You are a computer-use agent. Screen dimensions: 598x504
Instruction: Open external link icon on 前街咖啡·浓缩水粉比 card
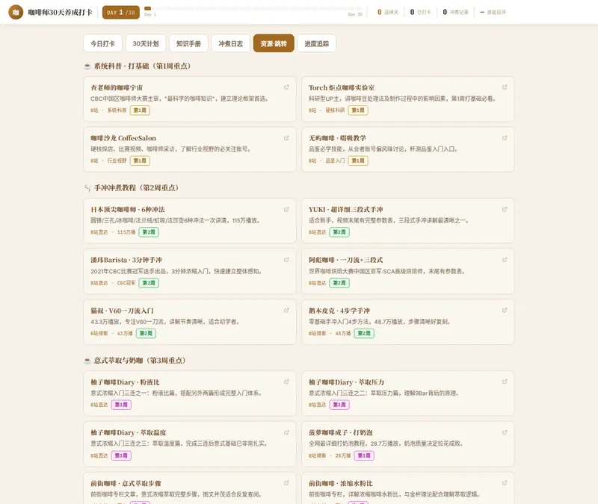[505, 482]
